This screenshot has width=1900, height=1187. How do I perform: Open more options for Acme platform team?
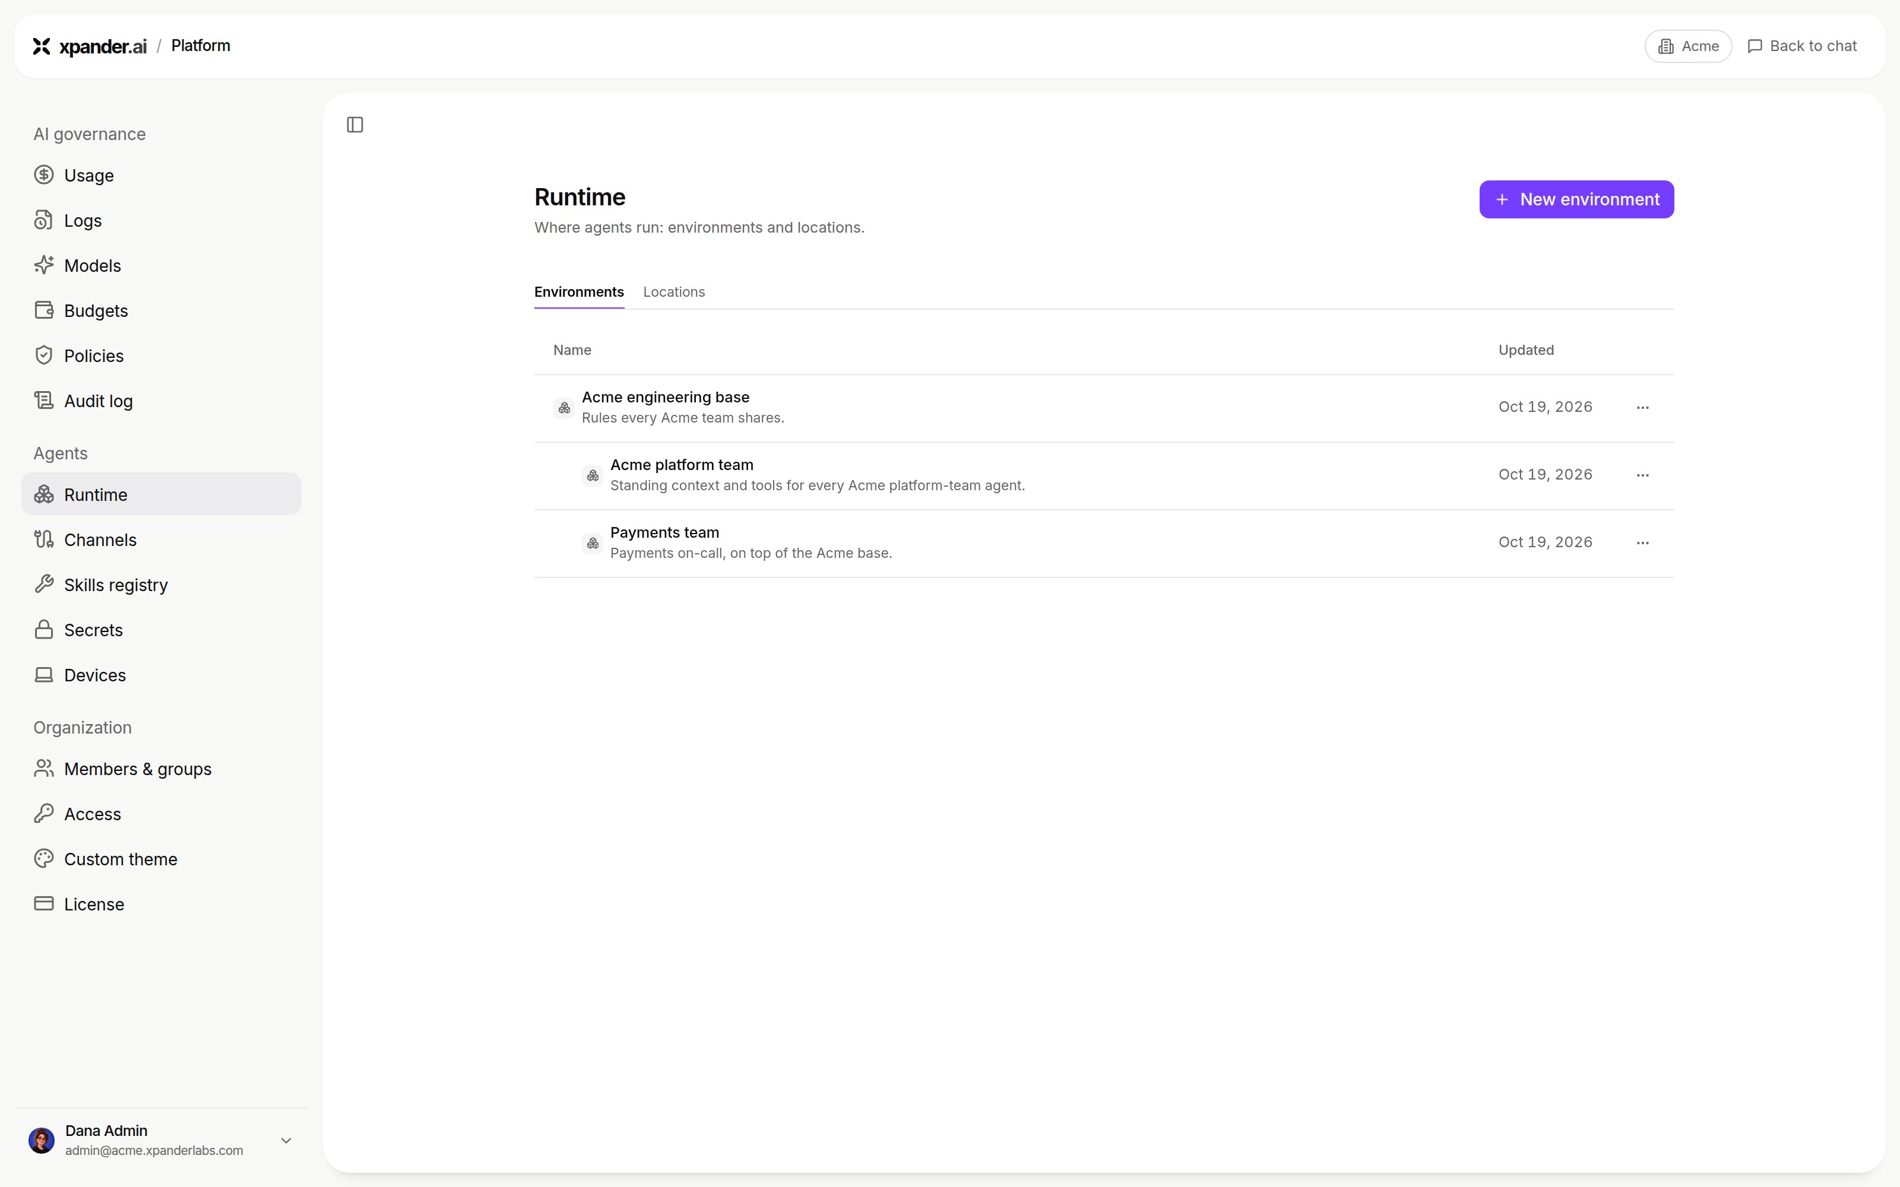pyautogui.click(x=1642, y=475)
